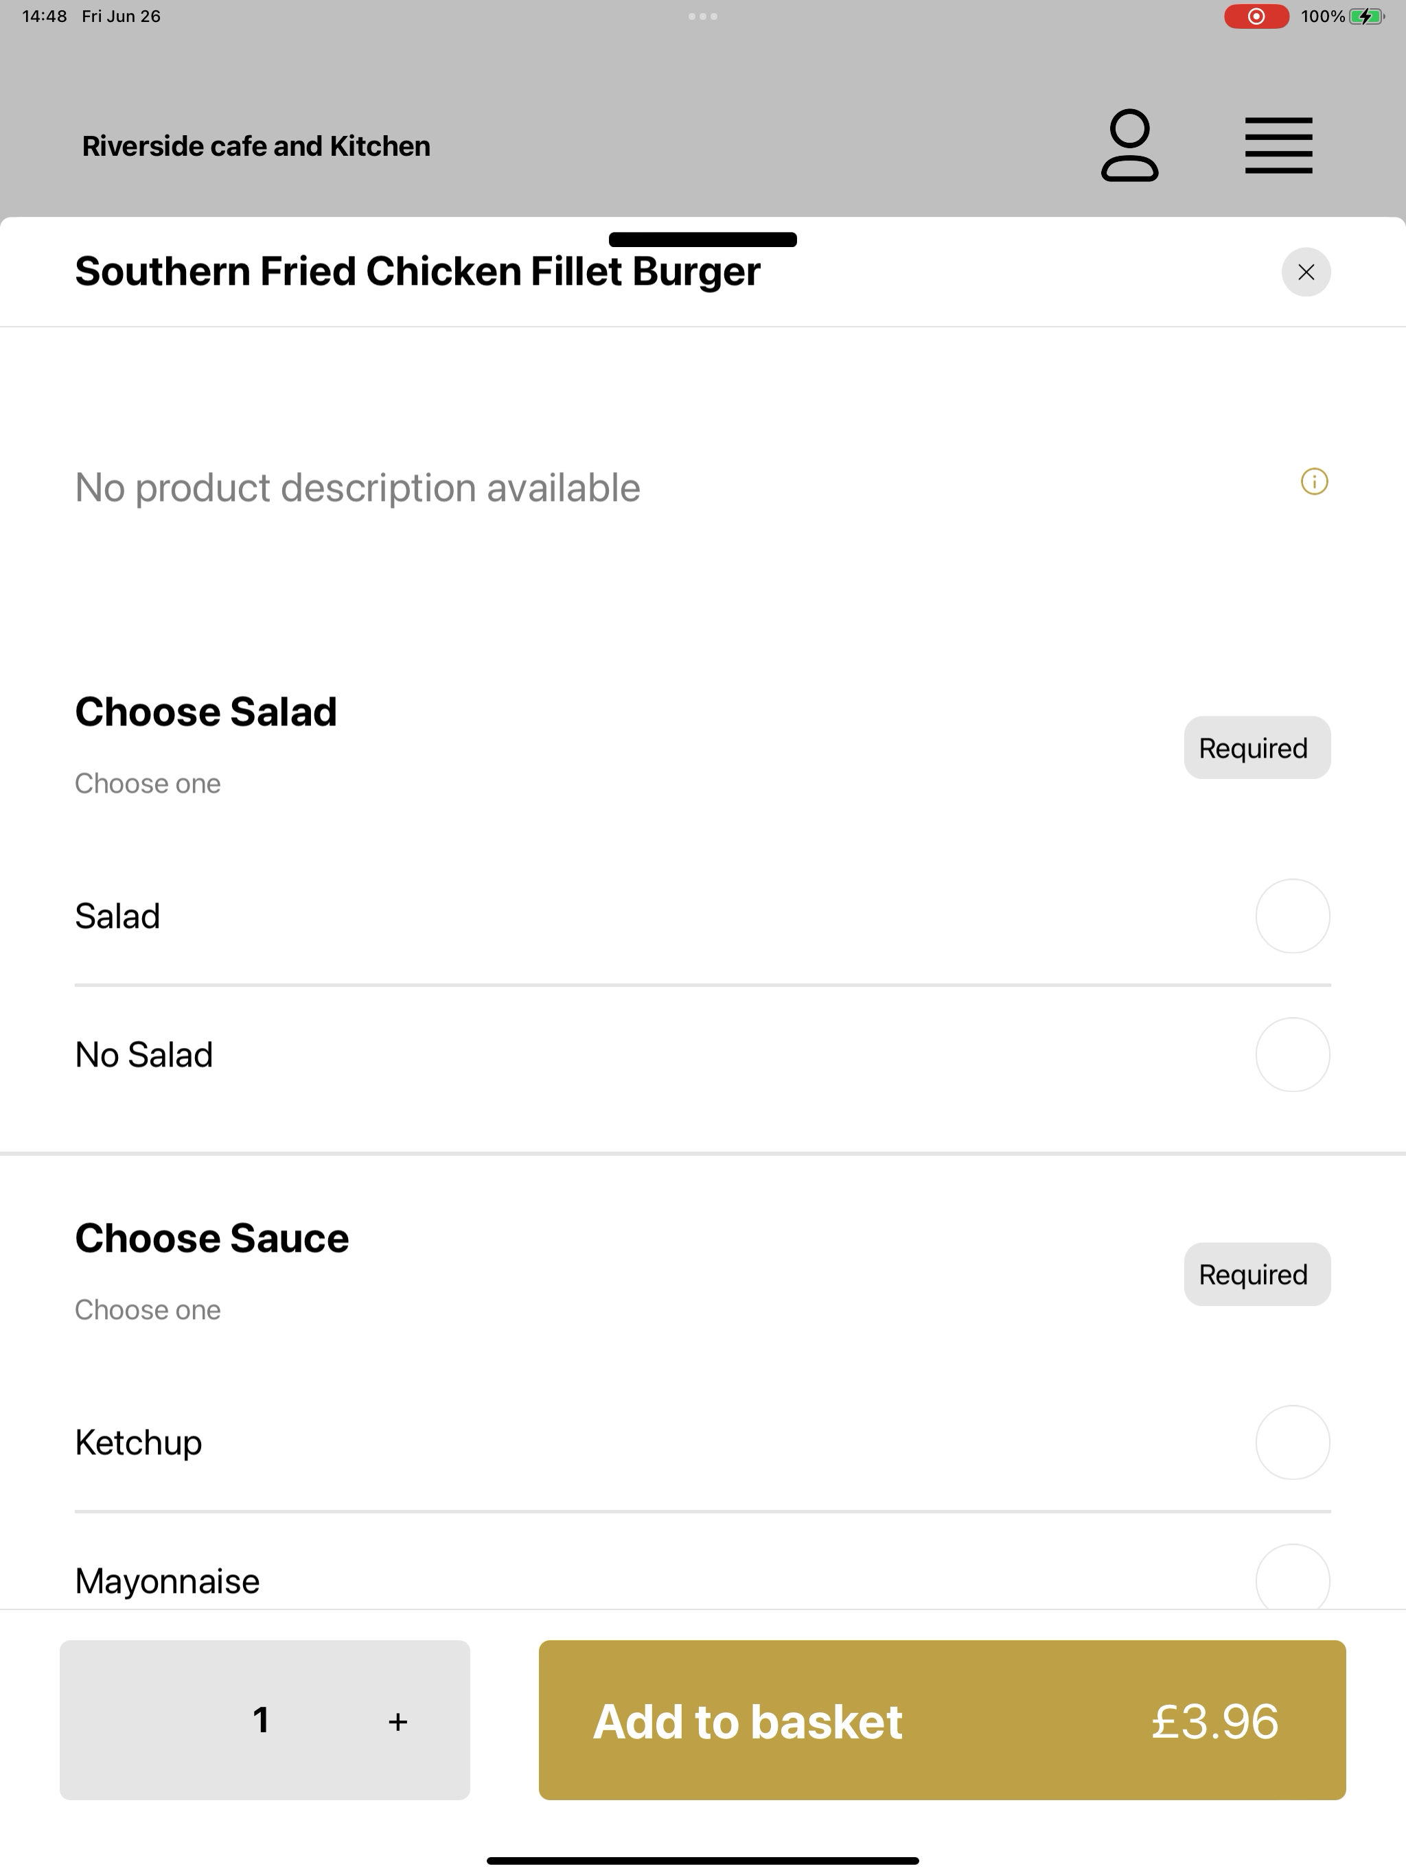1406x1875 pixels.
Task: Tap the screen recording indicator
Action: pos(1256,16)
